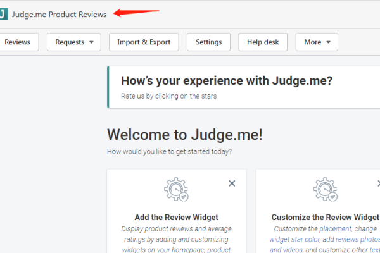
Task: Click the How's your experience with Judge.me heading
Action: [x=227, y=80]
